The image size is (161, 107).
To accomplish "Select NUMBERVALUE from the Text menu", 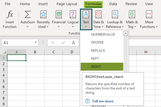I will click(x=102, y=35).
